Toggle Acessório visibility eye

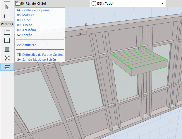click(19, 30)
